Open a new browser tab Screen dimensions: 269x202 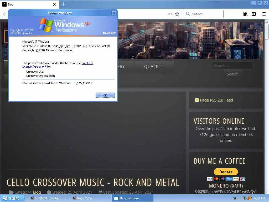63,4
